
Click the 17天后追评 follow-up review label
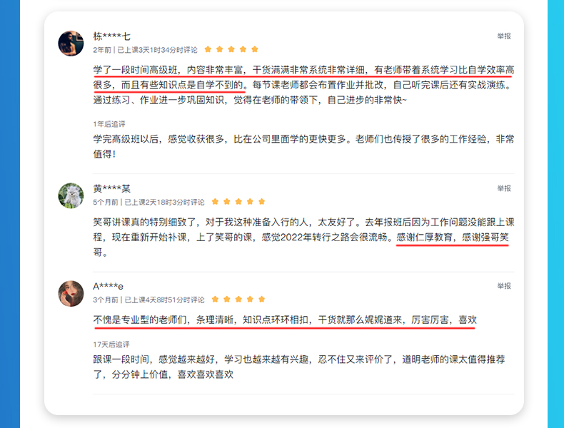pyautogui.click(x=111, y=345)
